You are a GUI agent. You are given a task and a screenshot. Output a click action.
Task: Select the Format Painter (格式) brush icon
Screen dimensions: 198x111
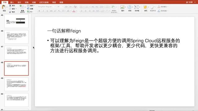click(10, 12)
